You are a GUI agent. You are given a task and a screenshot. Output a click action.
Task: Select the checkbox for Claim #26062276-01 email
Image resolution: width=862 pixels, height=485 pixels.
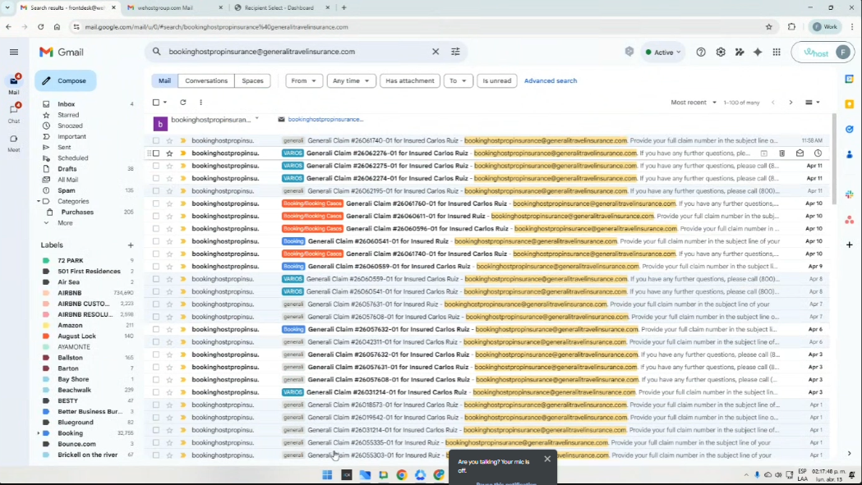click(x=156, y=153)
